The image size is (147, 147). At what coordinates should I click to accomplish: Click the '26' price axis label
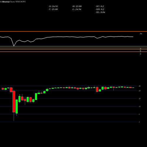point(140,86)
